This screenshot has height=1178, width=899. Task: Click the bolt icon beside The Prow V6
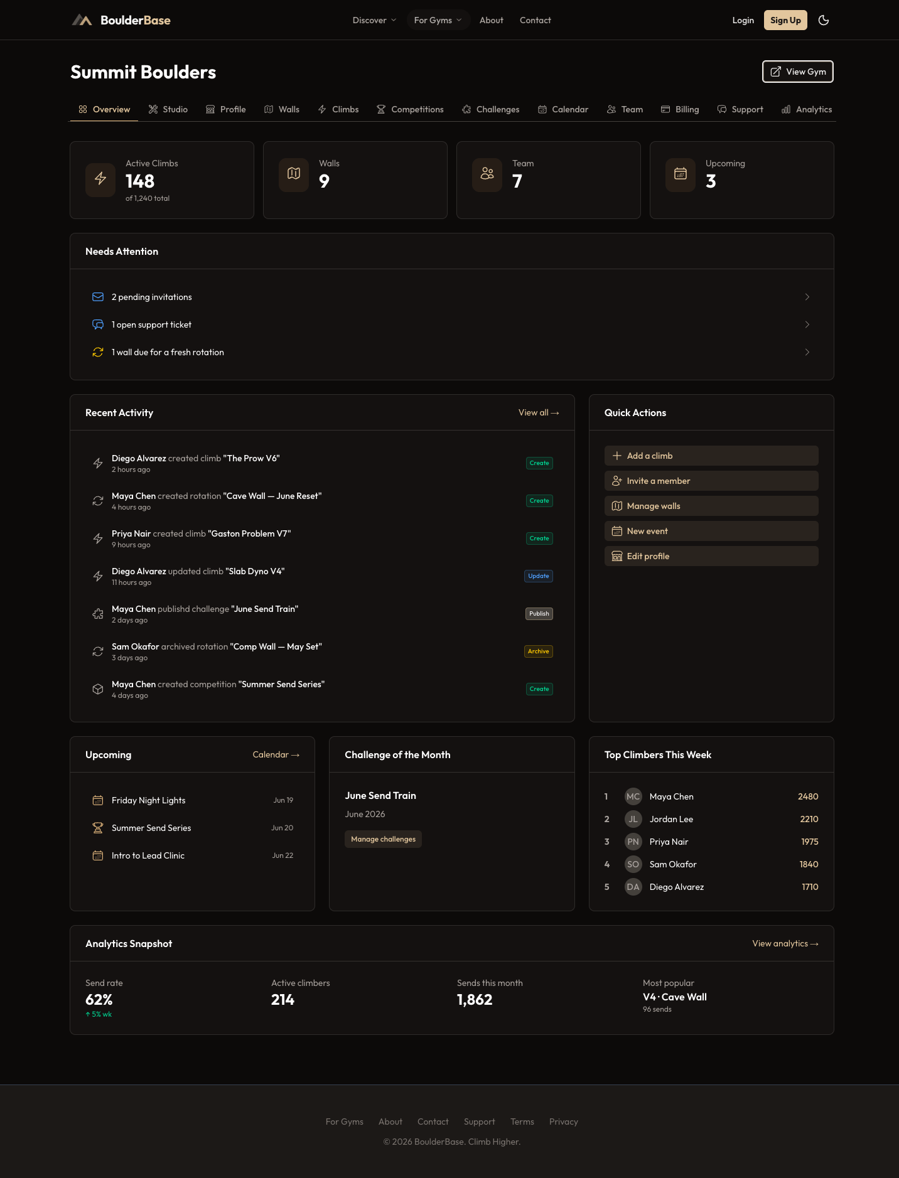[98, 463]
